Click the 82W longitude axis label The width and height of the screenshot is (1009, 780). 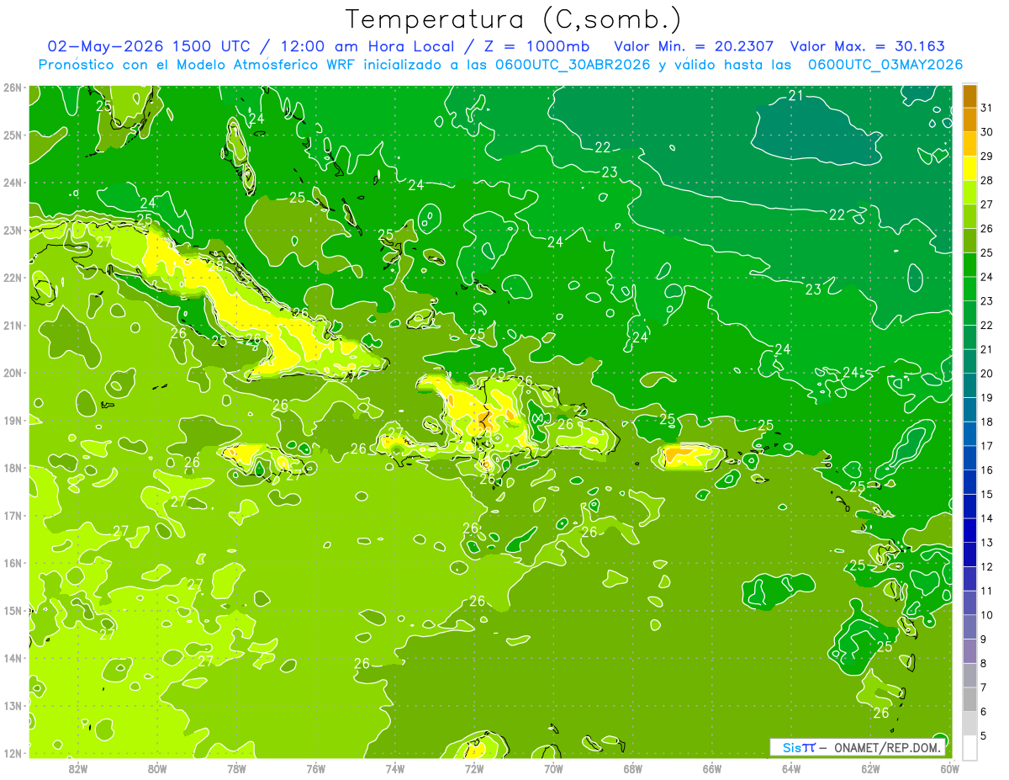[x=78, y=767]
